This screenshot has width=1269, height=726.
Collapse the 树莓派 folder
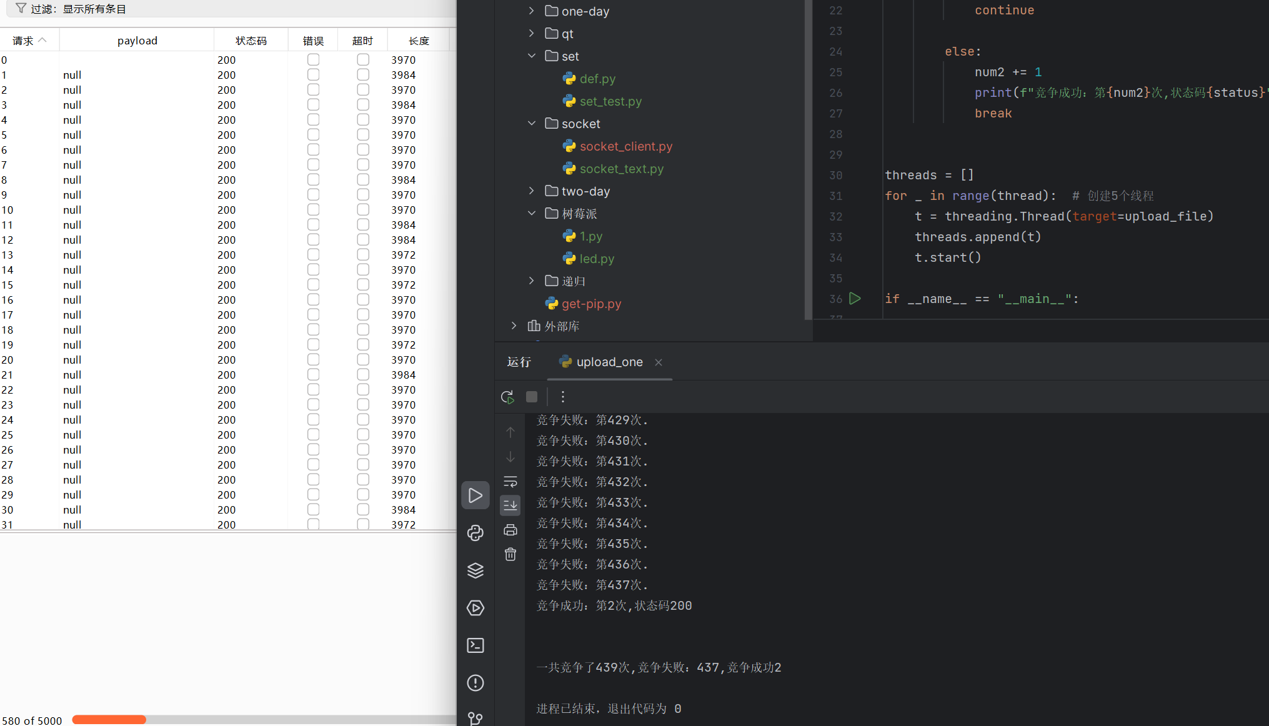(531, 213)
